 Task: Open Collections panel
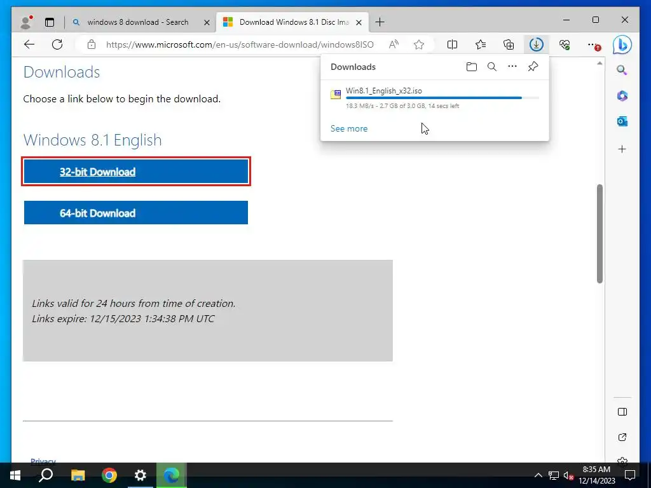pos(508,44)
